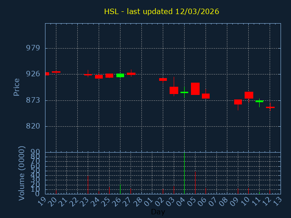
Task: Select the green candlestick on day 11
Action: pos(259,101)
